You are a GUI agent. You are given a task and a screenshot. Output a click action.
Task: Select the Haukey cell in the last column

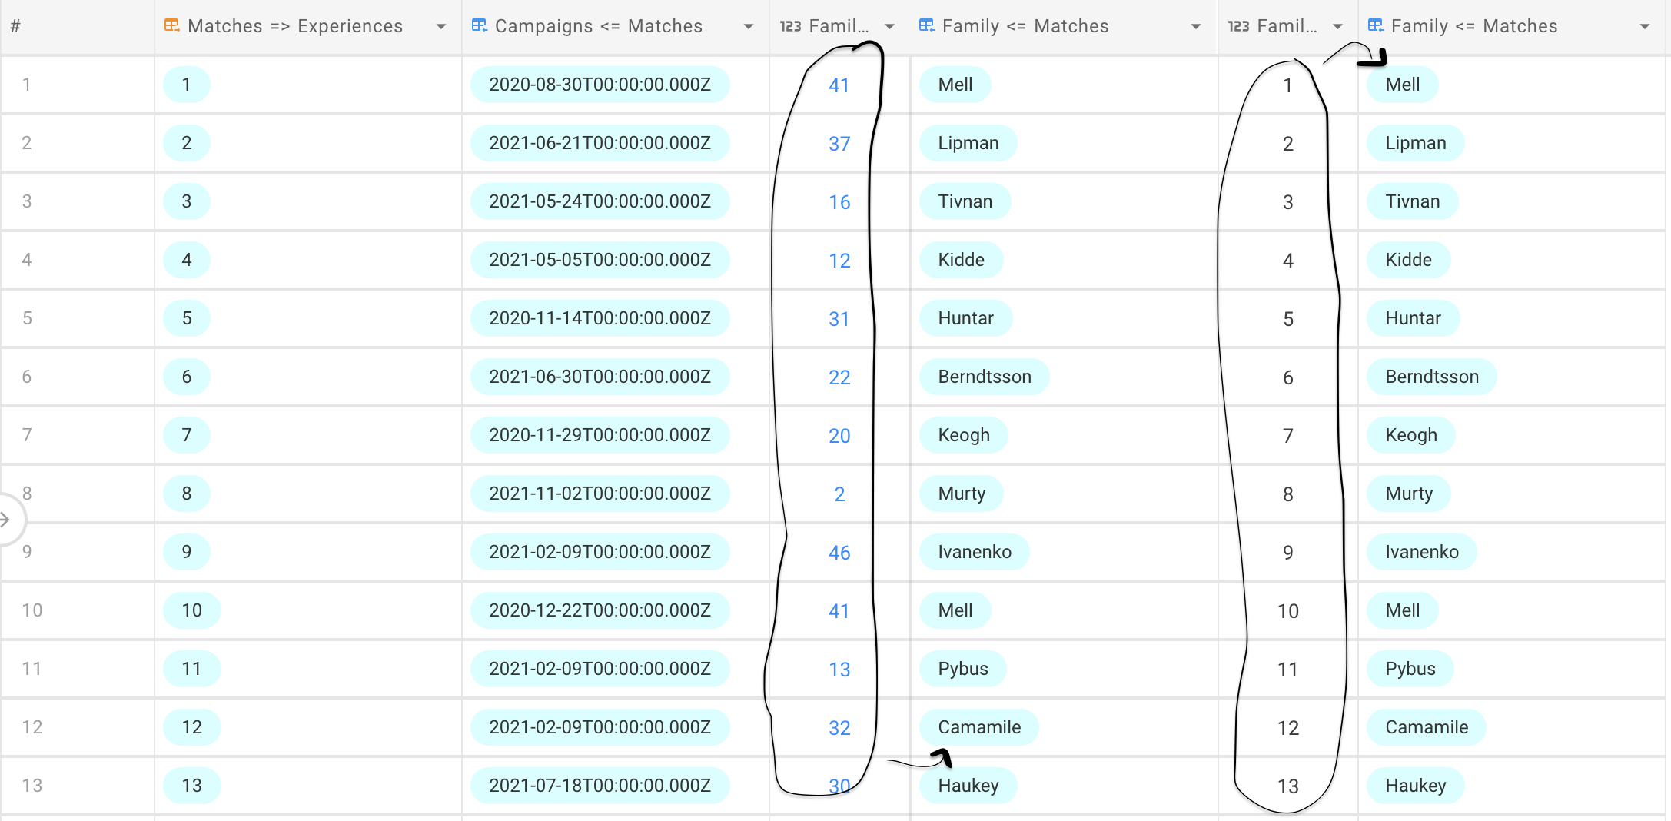coord(1417,785)
